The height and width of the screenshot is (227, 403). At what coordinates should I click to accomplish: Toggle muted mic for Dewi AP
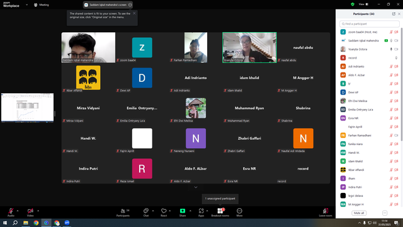pyautogui.click(x=391, y=93)
